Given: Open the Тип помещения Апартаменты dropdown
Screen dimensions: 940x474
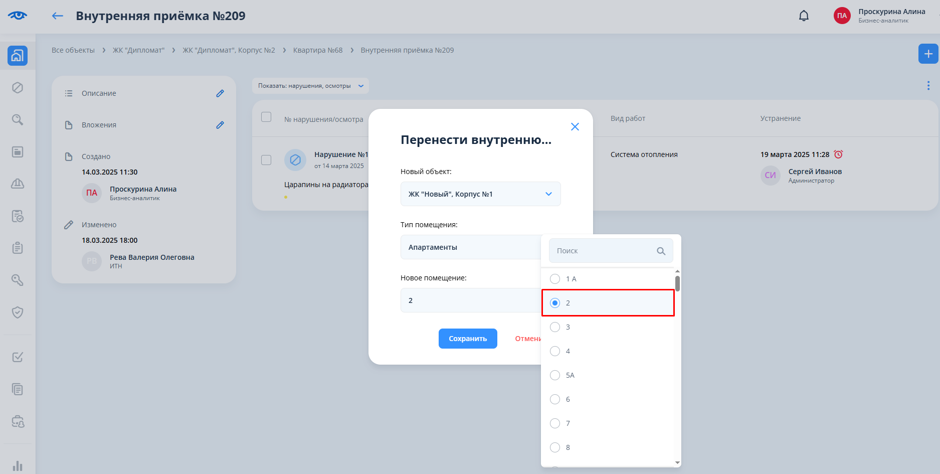Looking at the screenshot, I should (470, 247).
